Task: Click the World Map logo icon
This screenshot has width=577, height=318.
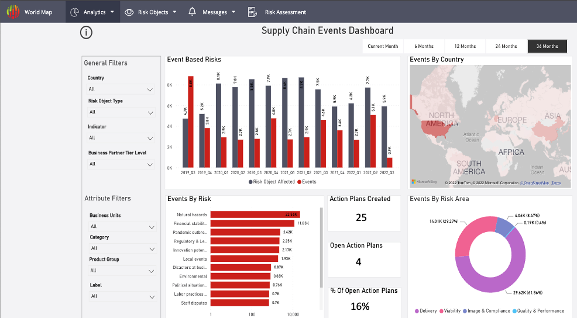Action: [13, 12]
